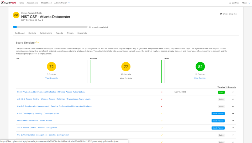Click the red X on the PE-2 row
Viewport: 252px width, 143px height.
161,92
